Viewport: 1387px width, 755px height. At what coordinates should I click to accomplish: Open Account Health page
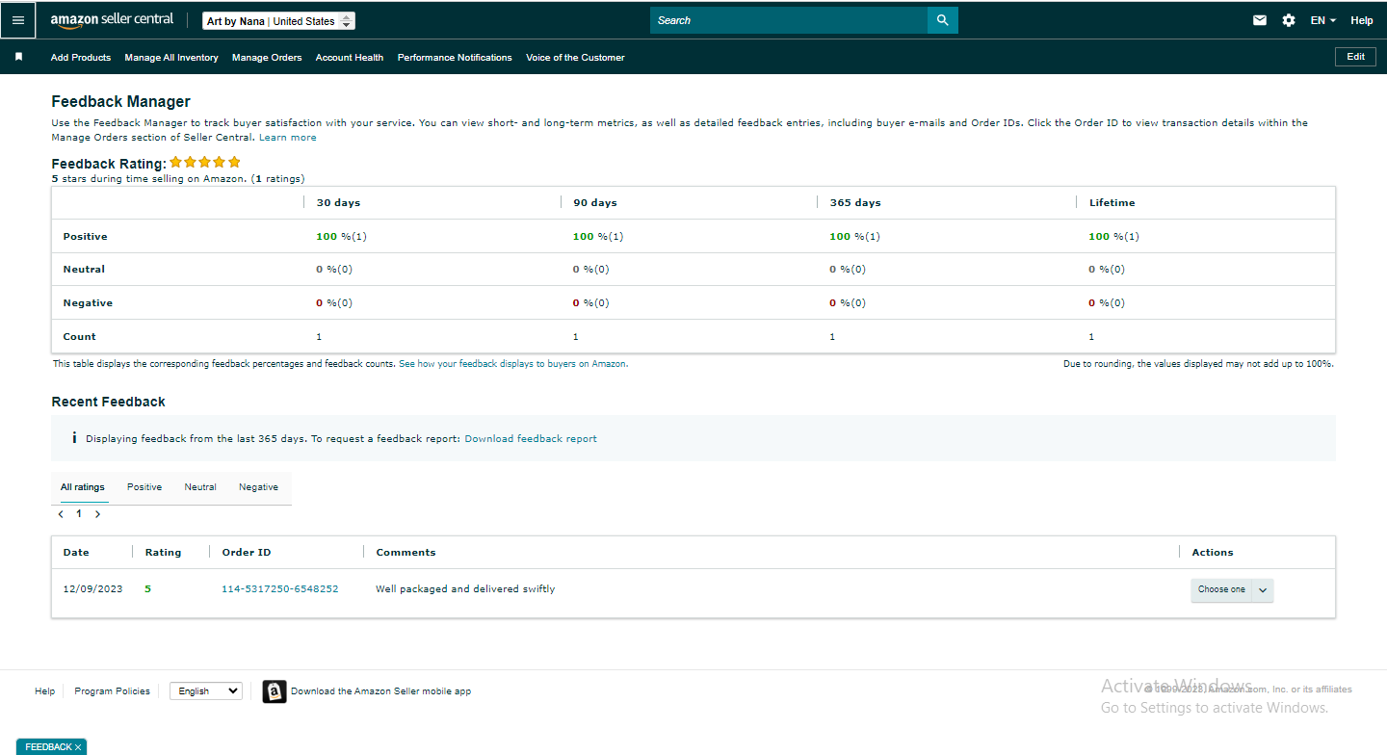(x=350, y=58)
